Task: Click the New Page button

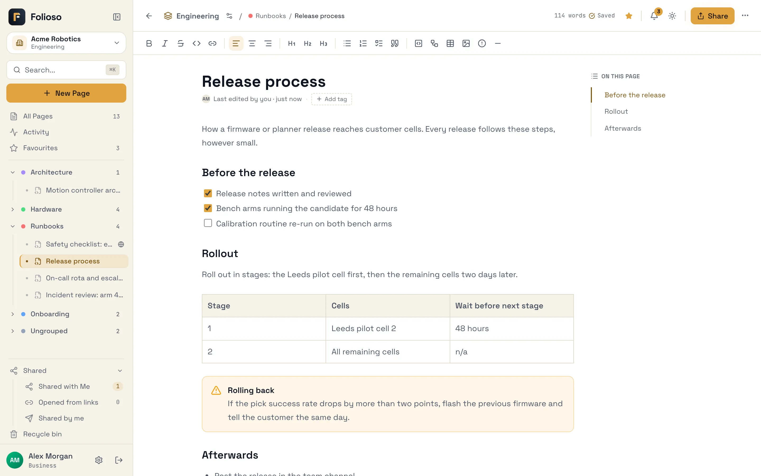Action: pyautogui.click(x=66, y=93)
